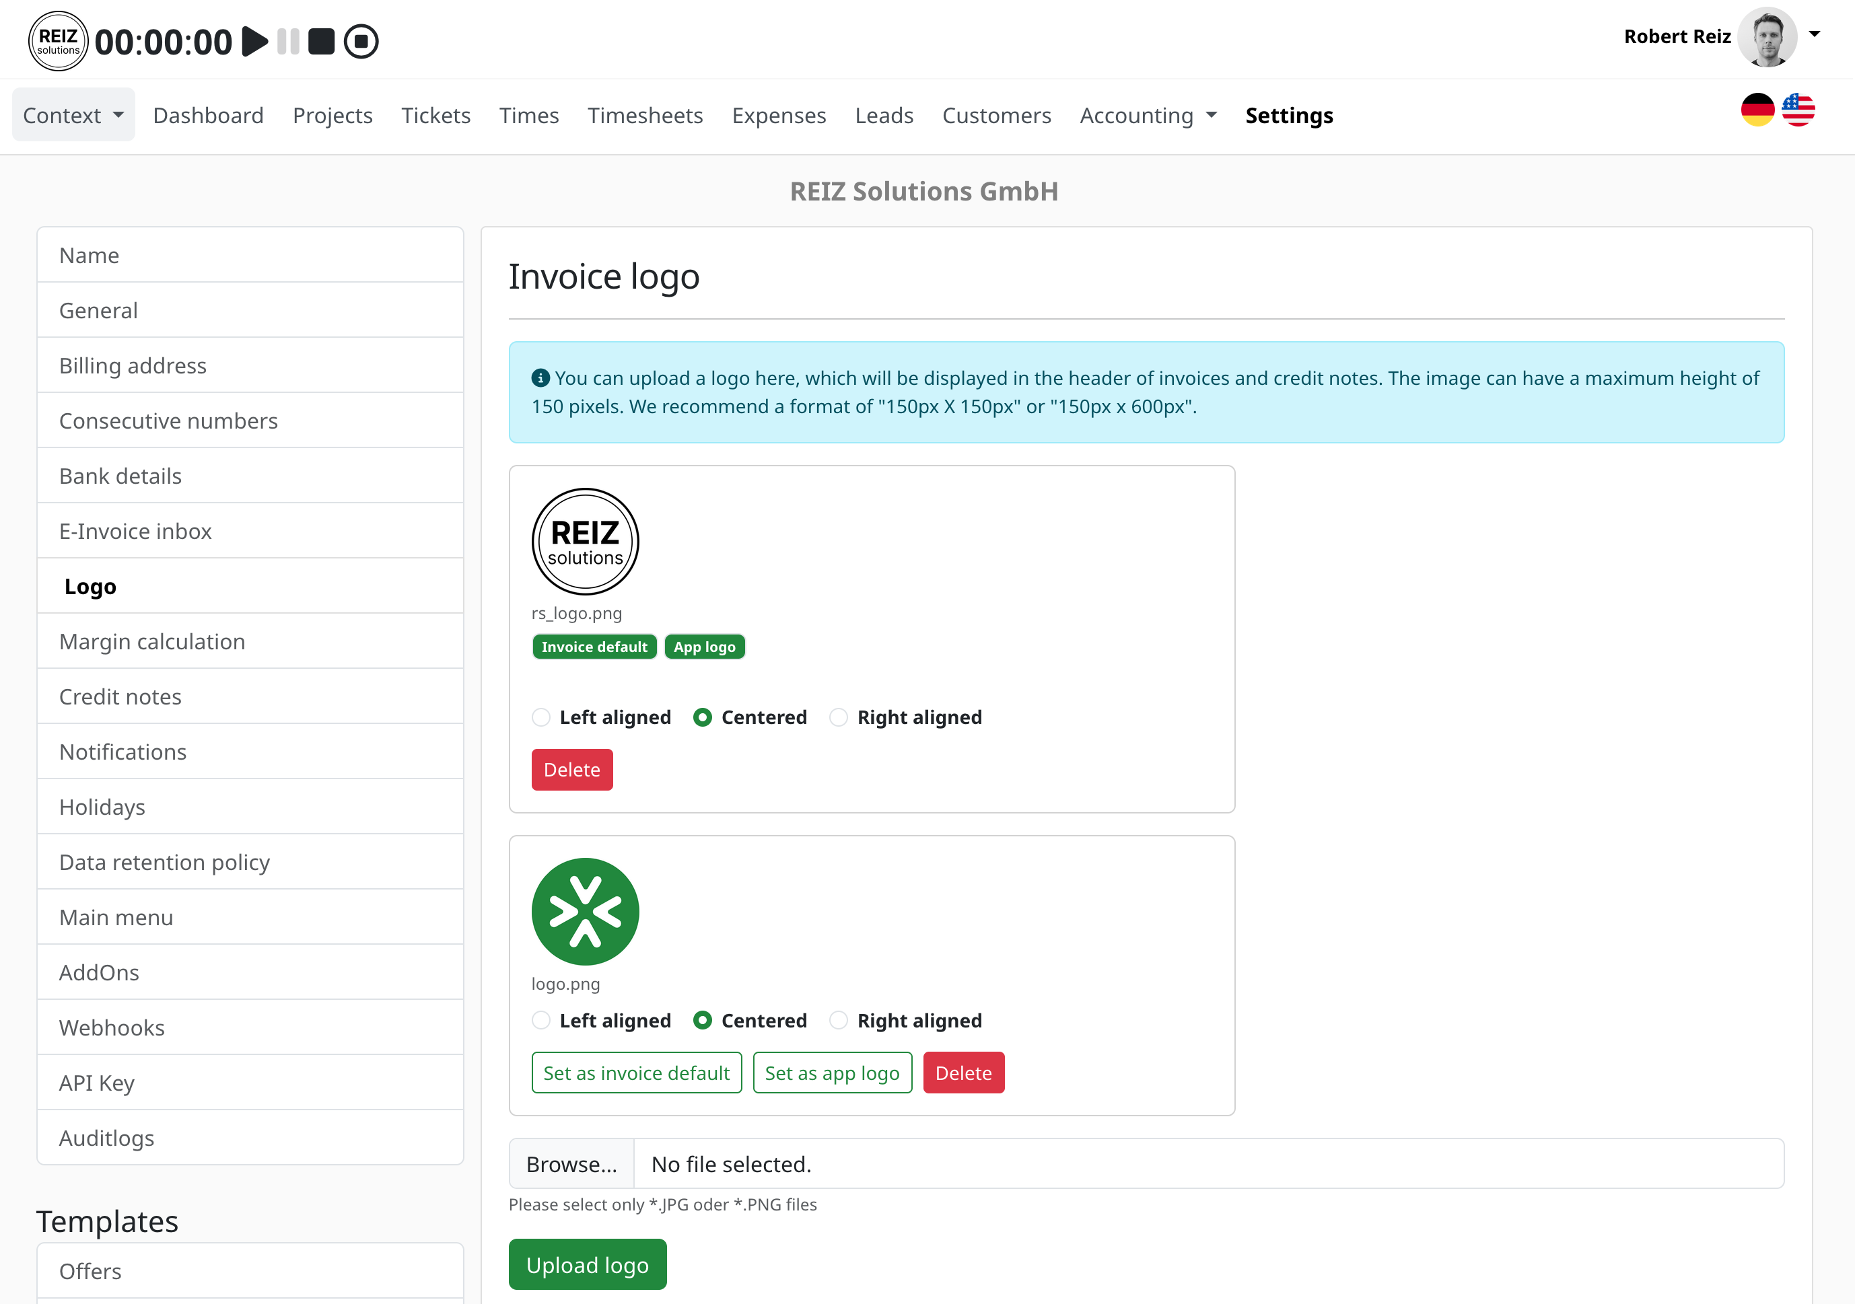
Task: Click the App logo badge
Action: coord(705,647)
